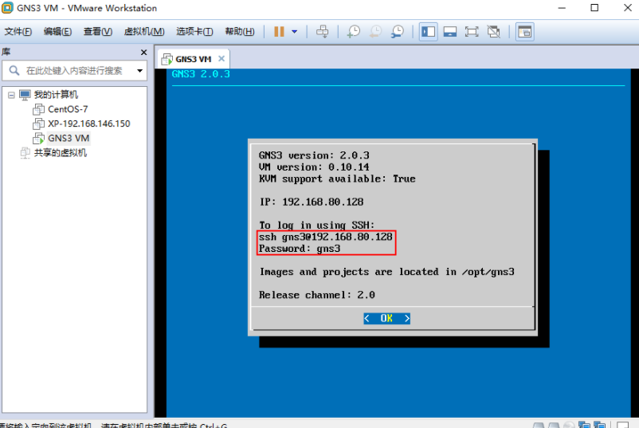Select 共享的虚拟机 in the library tree

[61, 153]
